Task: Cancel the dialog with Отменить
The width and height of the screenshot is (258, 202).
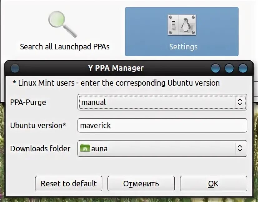Action: pyautogui.click(x=141, y=184)
